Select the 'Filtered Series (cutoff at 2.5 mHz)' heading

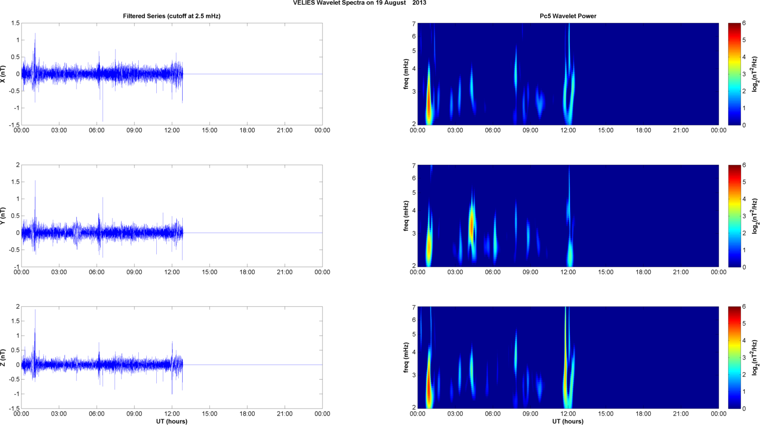pyautogui.click(x=172, y=16)
